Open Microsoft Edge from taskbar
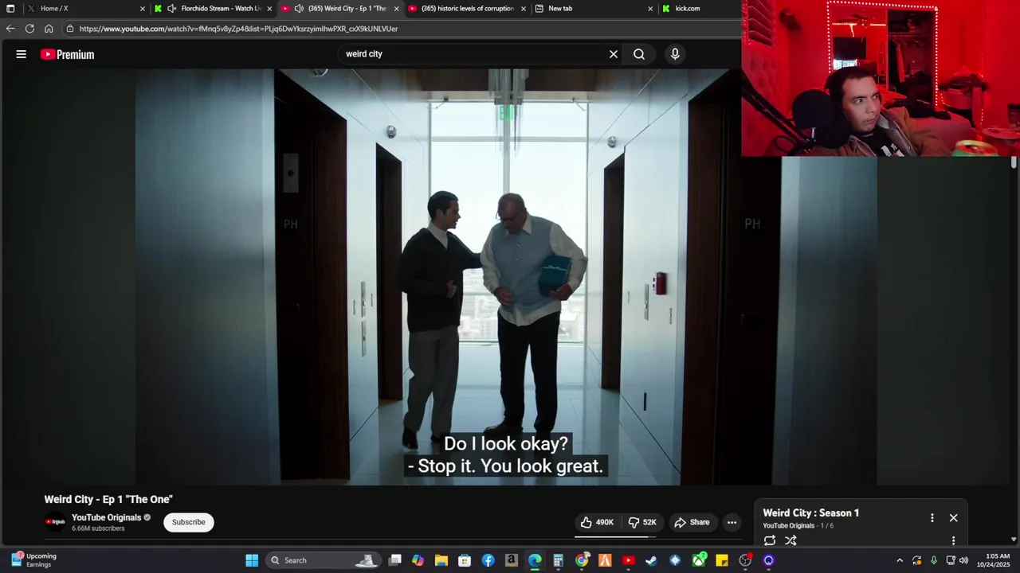Screen dimensions: 1020x573 coord(535,560)
